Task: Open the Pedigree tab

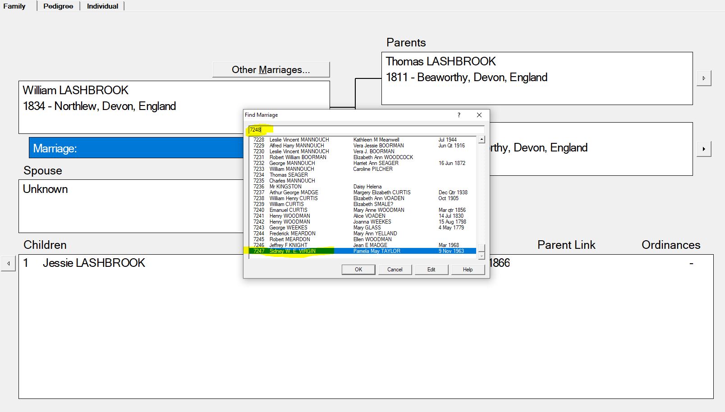Action: pos(58,6)
